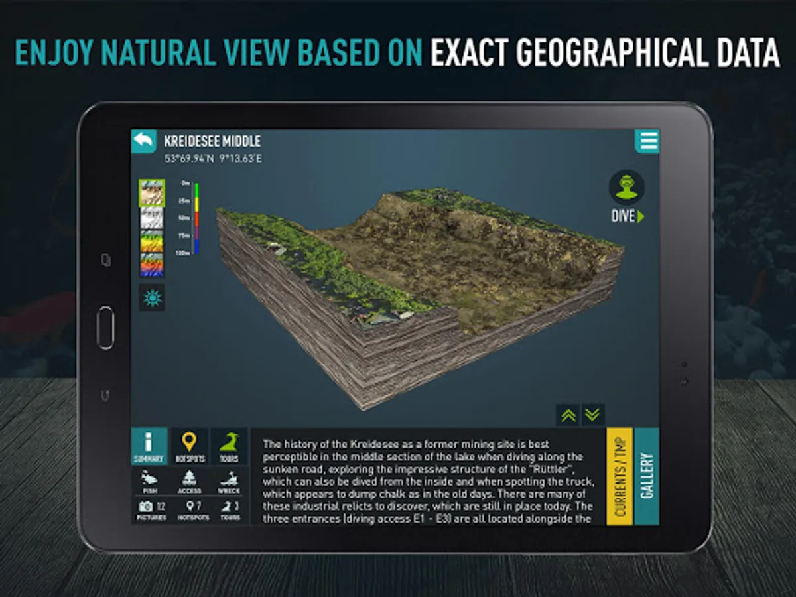This screenshot has width=796, height=597.
Task: Select green-yellow depth terrain texture
Action: click(152, 241)
